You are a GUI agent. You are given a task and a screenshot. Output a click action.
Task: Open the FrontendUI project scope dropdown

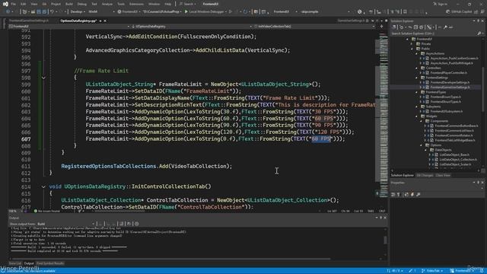pos(69,27)
